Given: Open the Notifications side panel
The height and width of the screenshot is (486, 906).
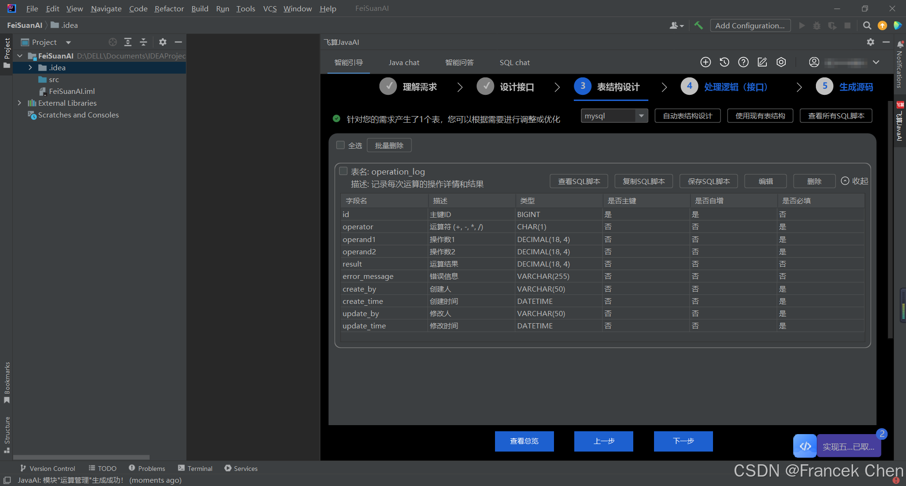Looking at the screenshot, I should 900,65.
